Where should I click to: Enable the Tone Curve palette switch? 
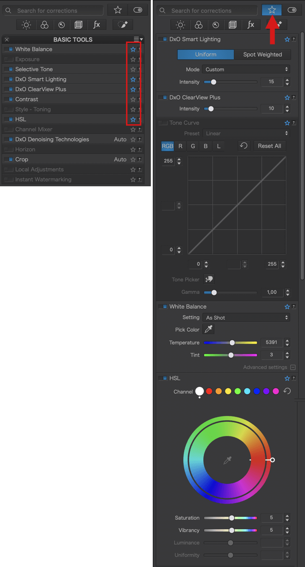[x=163, y=123]
